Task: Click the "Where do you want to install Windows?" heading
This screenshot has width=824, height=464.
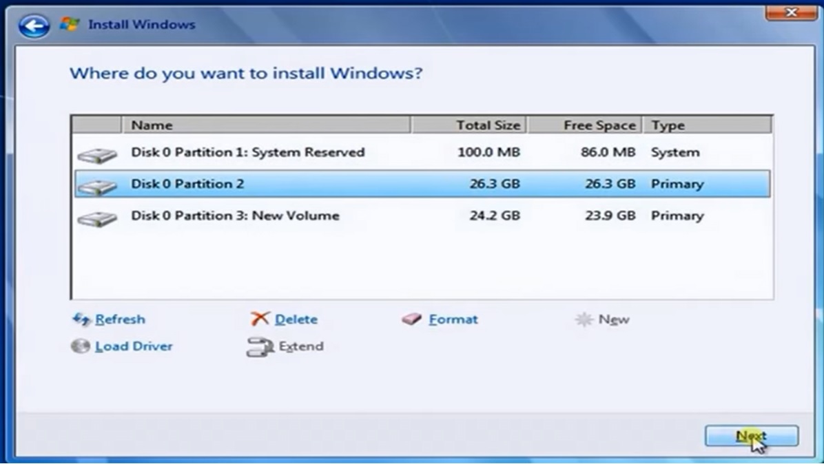Action: pyautogui.click(x=246, y=73)
